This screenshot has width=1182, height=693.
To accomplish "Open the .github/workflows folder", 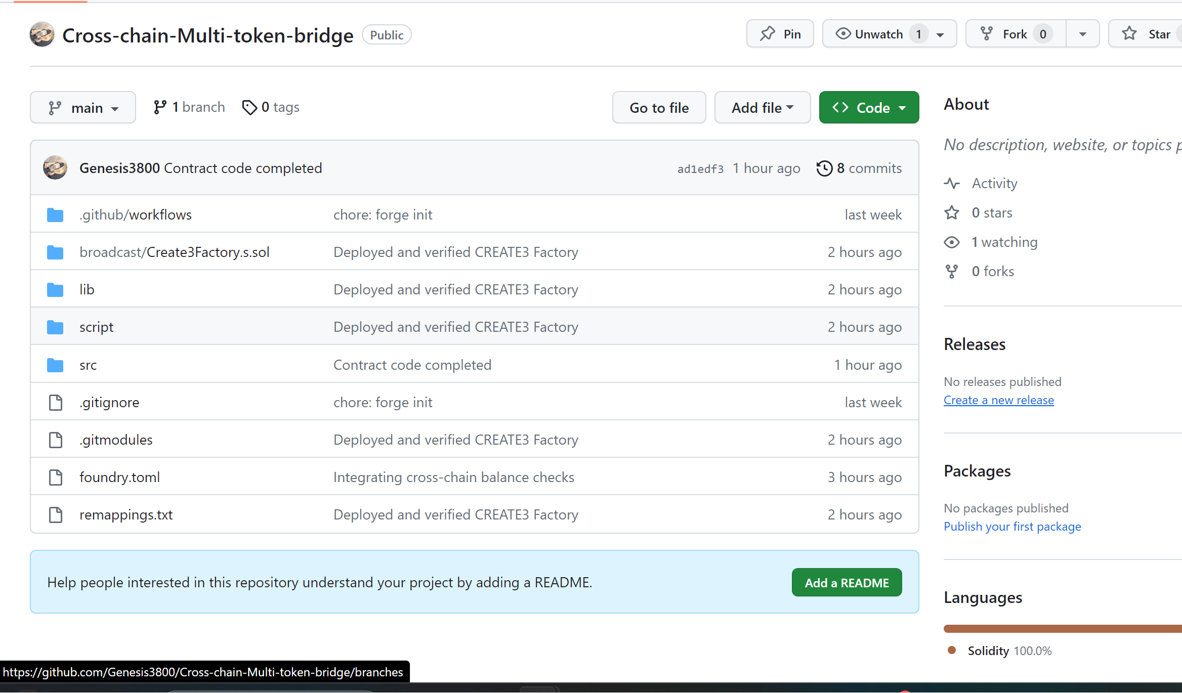I will coord(136,215).
